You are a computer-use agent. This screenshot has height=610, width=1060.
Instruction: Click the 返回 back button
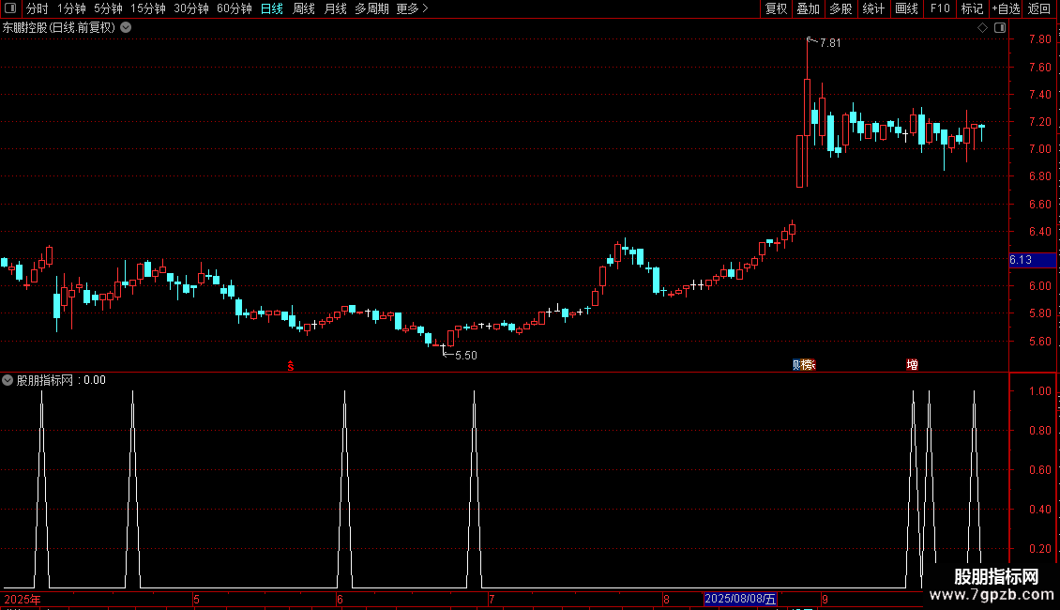(1039, 8)
